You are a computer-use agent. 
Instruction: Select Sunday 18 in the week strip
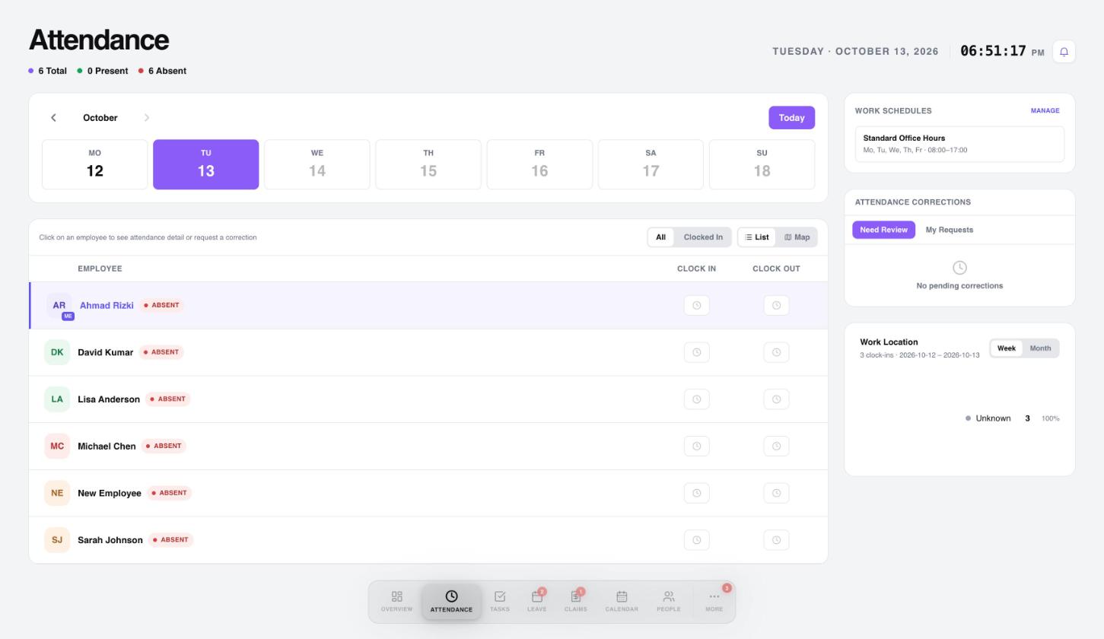click(762, 164)
